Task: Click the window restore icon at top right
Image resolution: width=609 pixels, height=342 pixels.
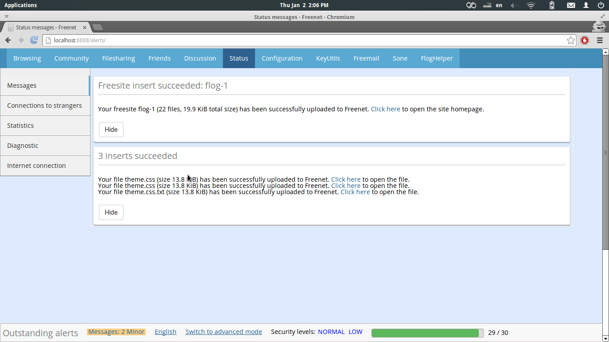Action: [603, 16]
